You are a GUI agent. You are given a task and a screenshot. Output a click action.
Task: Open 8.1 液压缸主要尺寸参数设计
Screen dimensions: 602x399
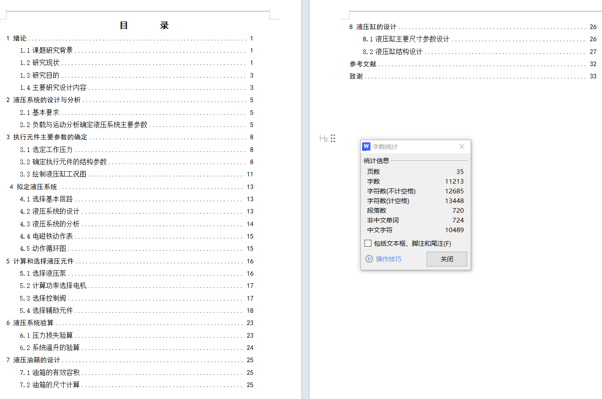[x=479, y=39]
